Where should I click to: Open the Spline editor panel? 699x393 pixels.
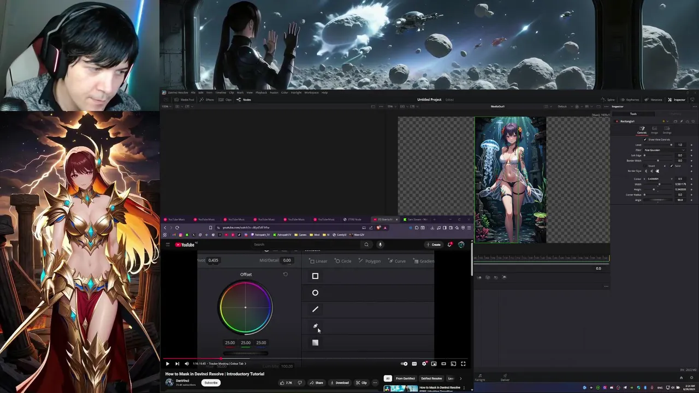click(x=608, y=100)
